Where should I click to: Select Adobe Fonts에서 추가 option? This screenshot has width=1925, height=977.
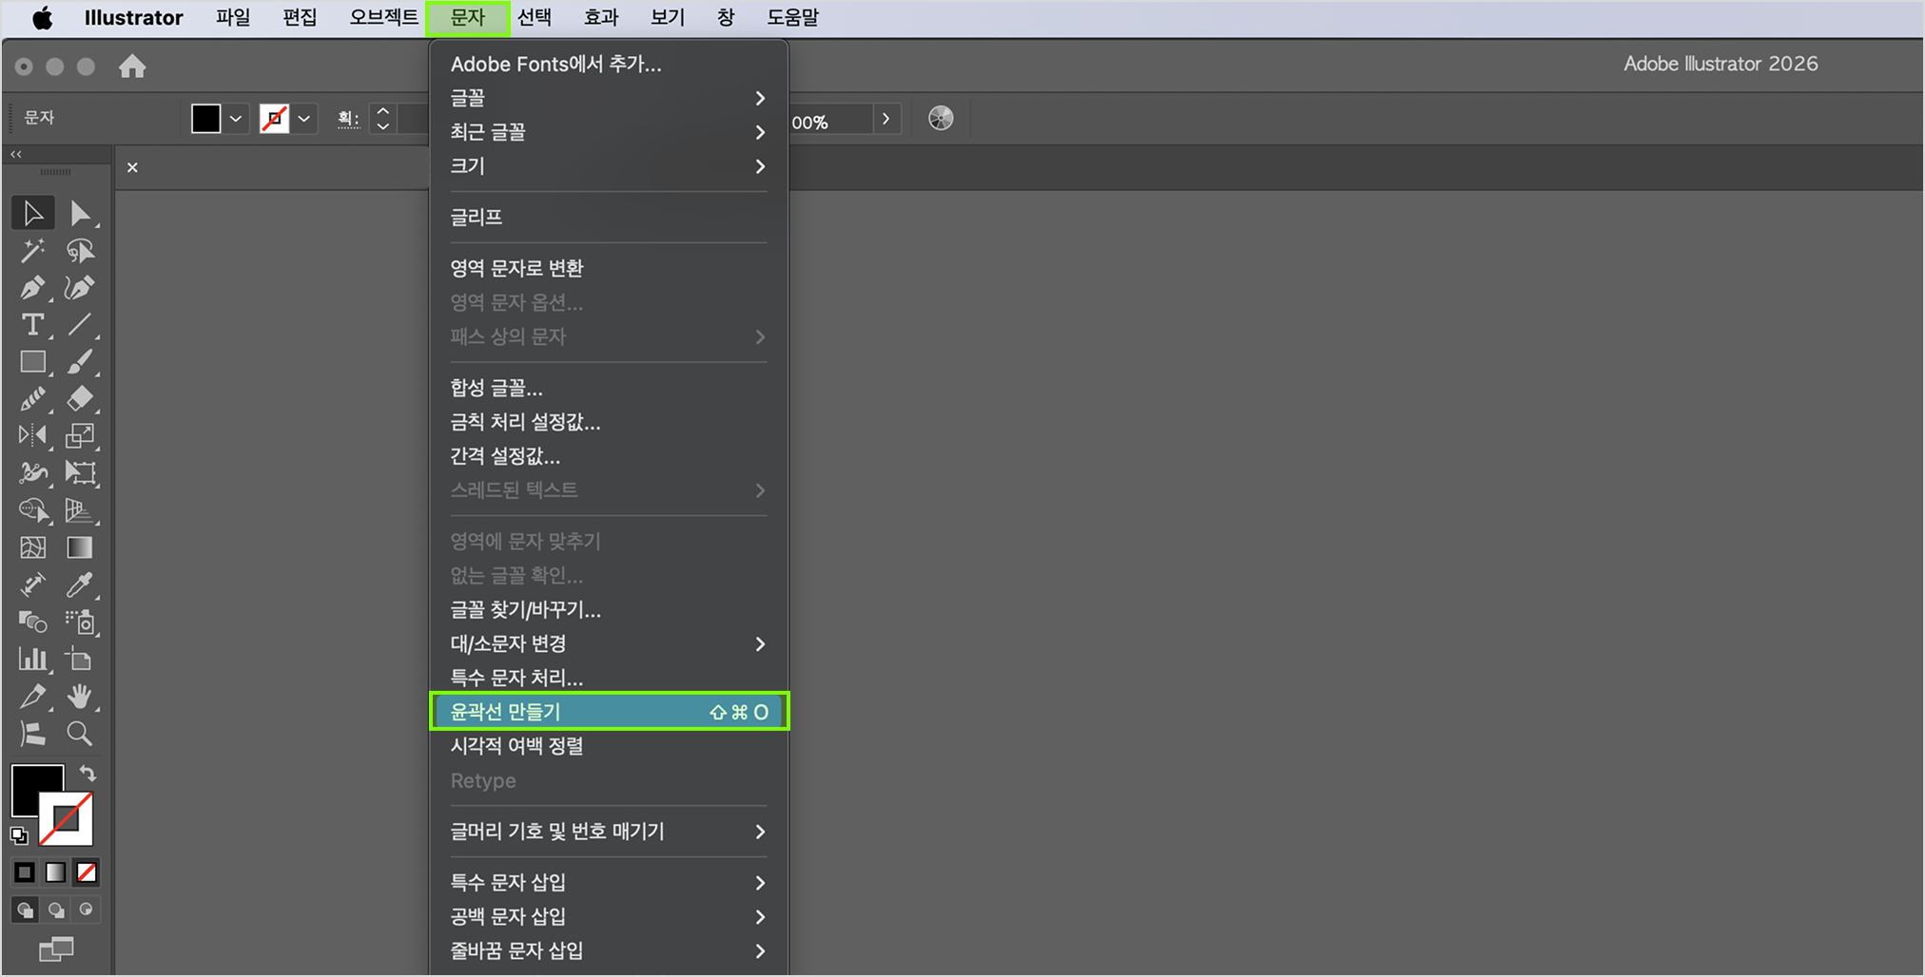click(556, 64)
